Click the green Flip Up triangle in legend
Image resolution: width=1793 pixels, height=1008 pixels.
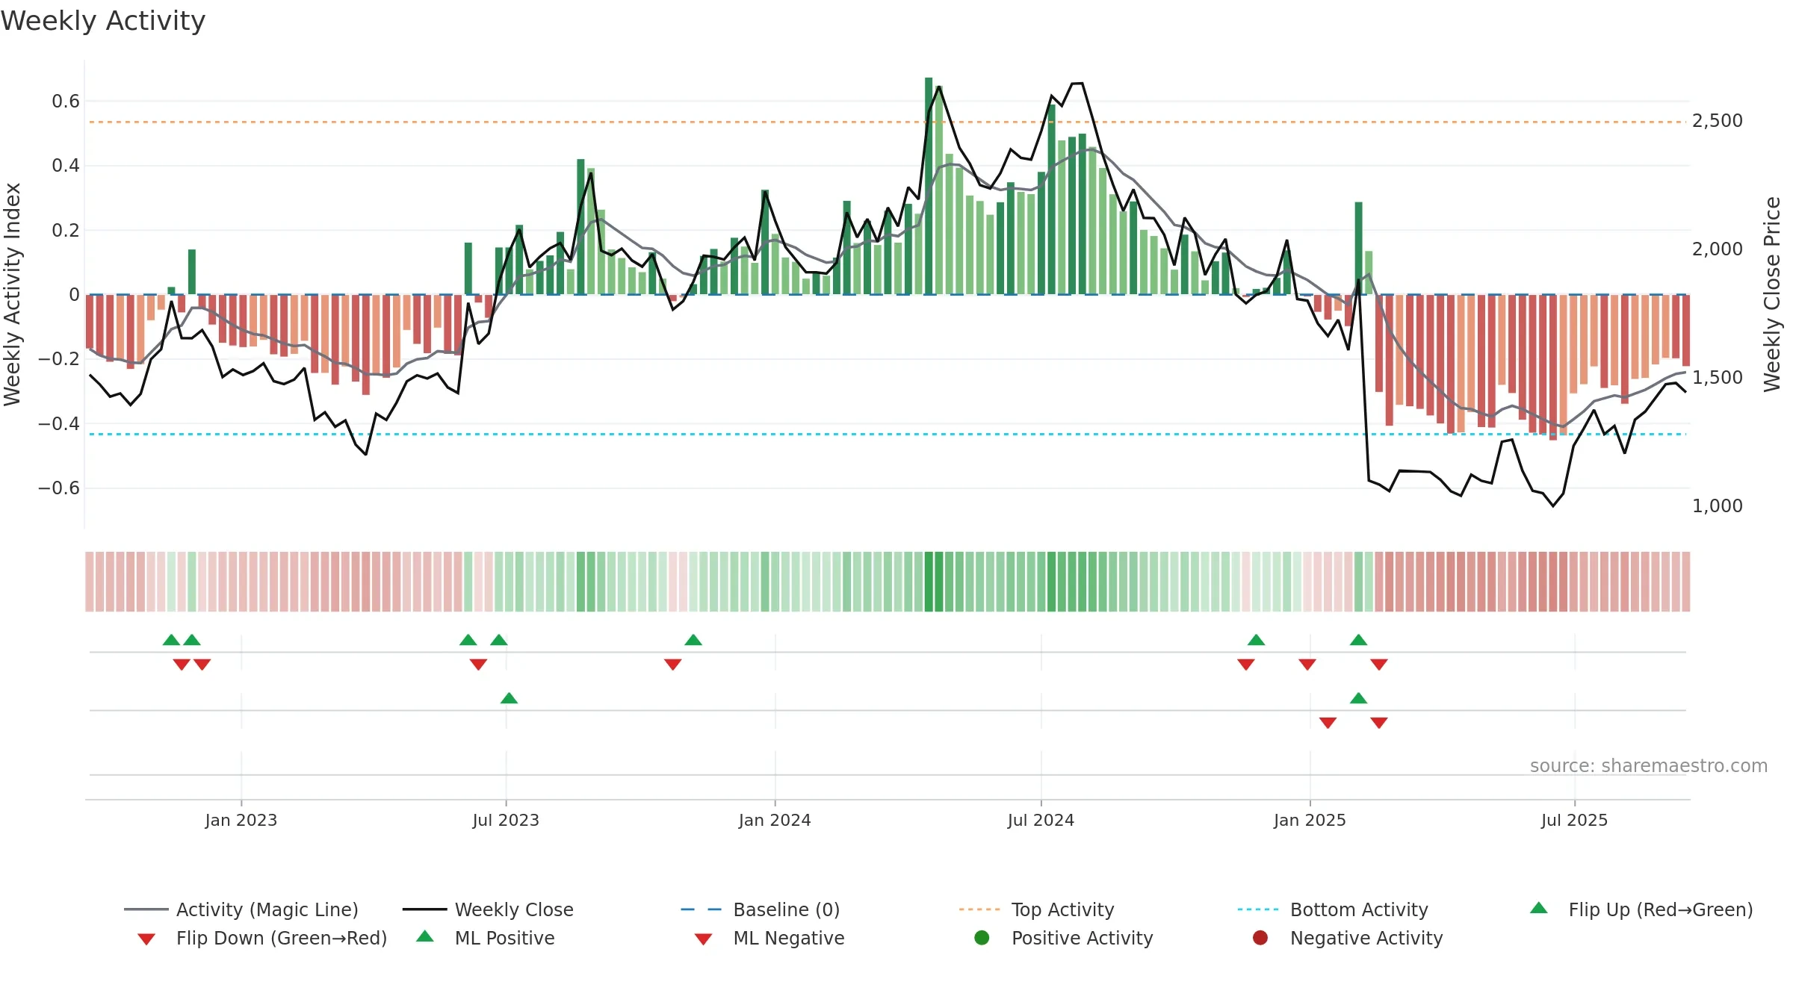1539,908
